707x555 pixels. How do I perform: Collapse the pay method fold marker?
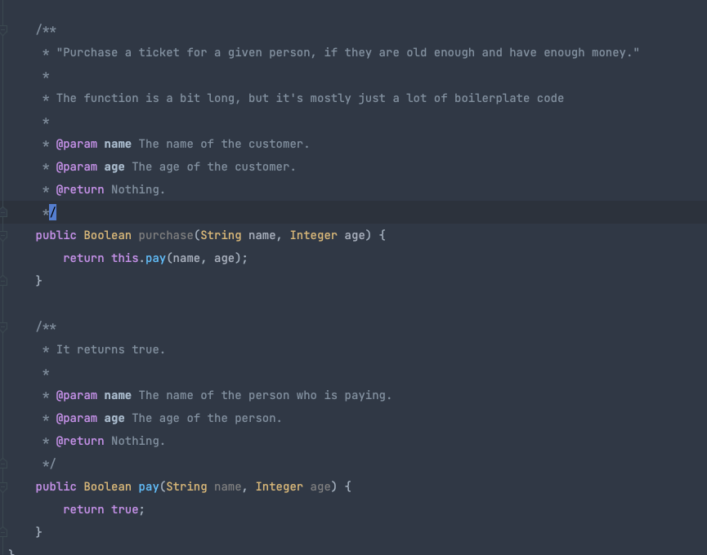pyautogui.click(x=4, y=486)
